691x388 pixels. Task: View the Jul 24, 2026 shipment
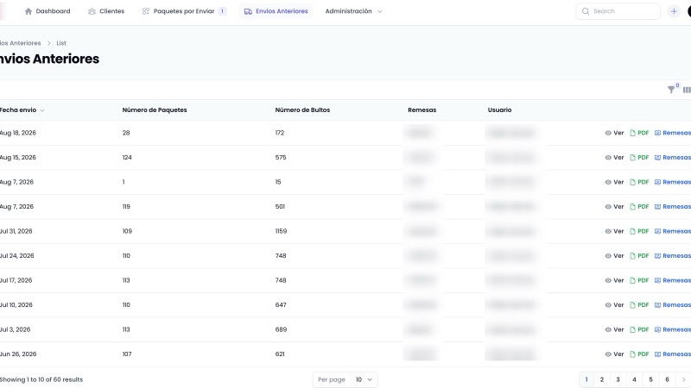click(x=614, y=256)
